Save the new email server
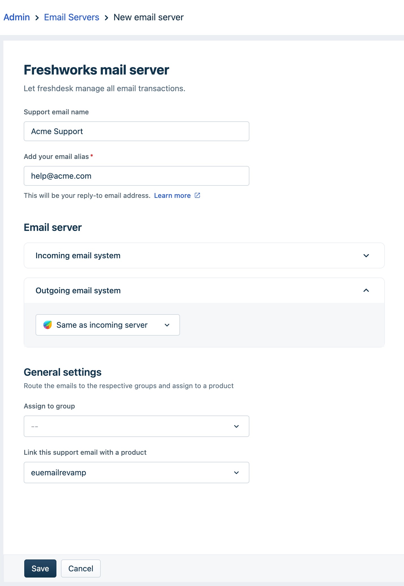The height and width of the screenshot is (586, 404). [40, 568]
